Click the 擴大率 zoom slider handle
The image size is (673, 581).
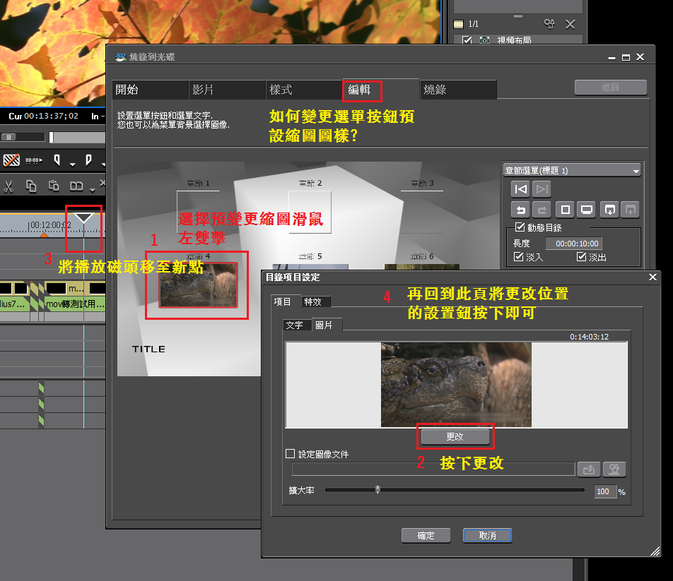click(x=378, y=490)
